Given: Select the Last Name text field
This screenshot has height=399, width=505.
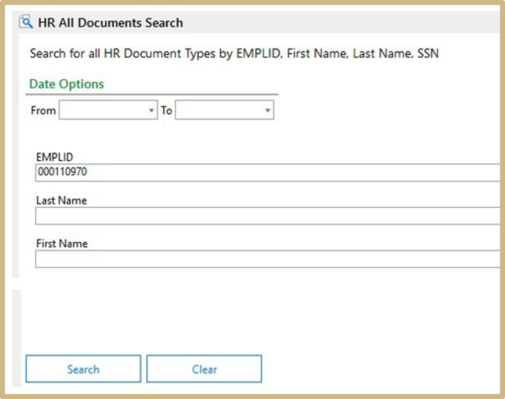Looking at the screenshot, I should pos(266,216).
